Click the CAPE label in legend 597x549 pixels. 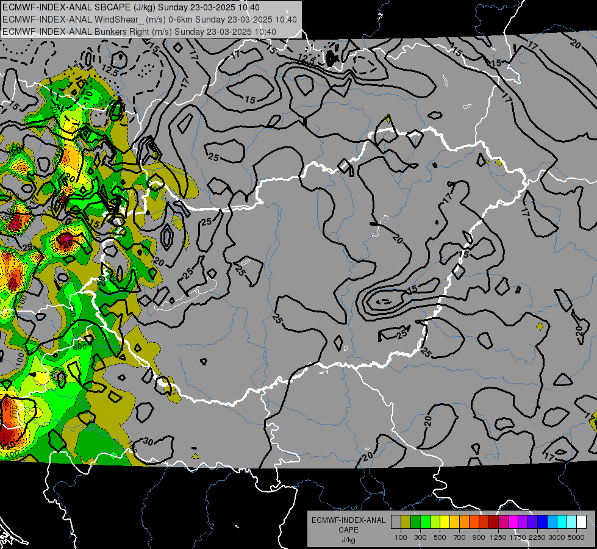tap(348, 530)
